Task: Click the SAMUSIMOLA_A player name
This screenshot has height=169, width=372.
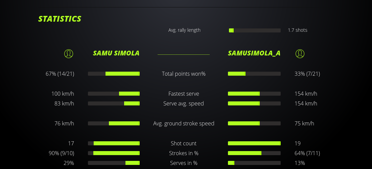Action: click(254, 53)
